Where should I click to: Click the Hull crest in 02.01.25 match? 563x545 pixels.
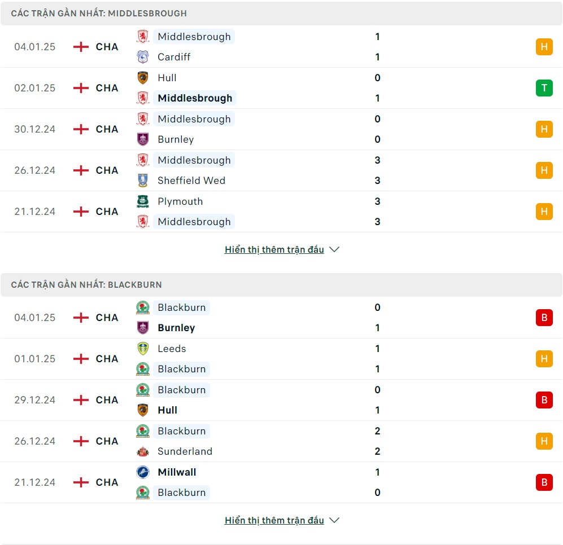(x=143, y=77)
